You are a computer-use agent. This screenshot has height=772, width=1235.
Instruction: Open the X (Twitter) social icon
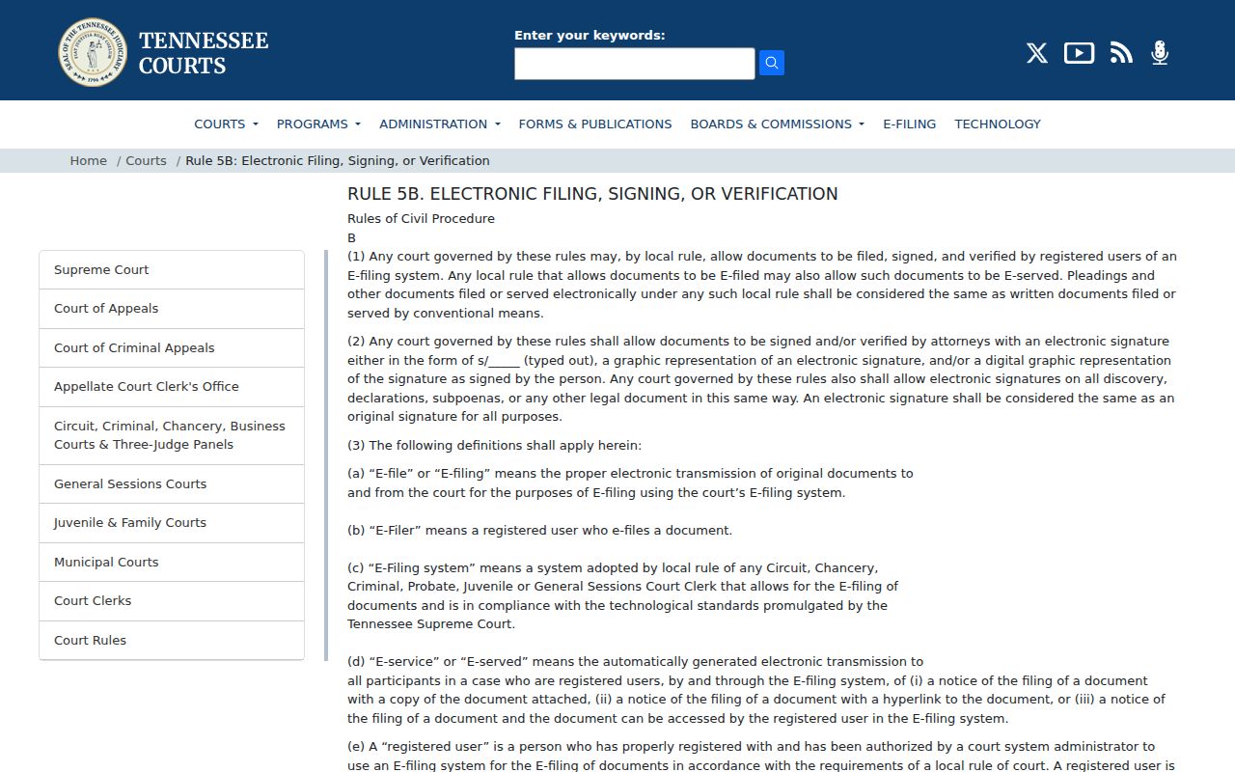point(1037,53)
